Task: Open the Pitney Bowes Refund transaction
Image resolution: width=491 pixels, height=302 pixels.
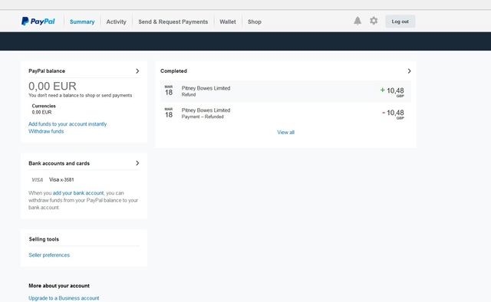Action: click(x=285, y=91)
